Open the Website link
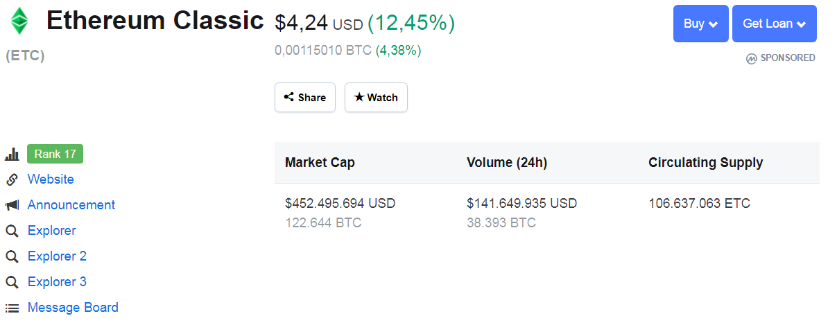Viewport: 837px width, 325px height. (x=51, y=179)
